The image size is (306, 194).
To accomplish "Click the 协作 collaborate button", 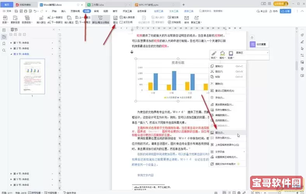I will click(273, 11).
